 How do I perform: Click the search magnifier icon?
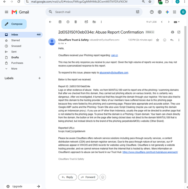coord(50,12)
